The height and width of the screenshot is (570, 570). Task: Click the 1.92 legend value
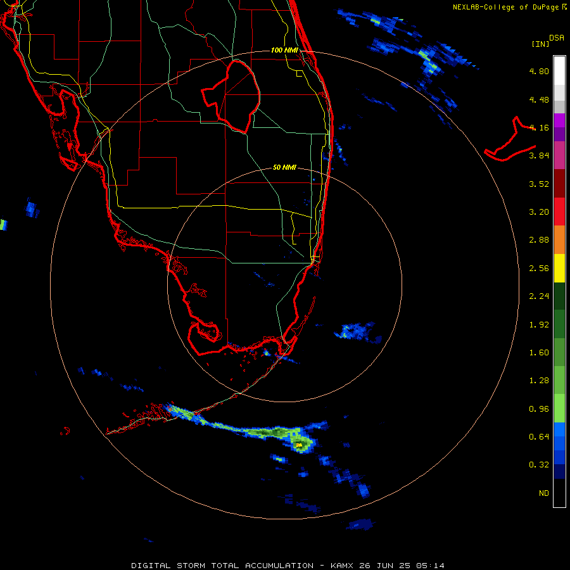click(539, 325)
